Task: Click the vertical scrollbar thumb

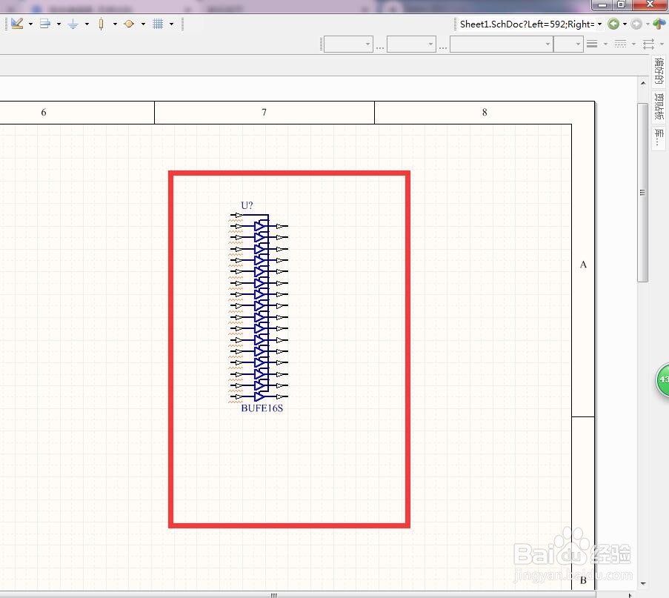Action: pyautogui.click(x=642, y=193)
